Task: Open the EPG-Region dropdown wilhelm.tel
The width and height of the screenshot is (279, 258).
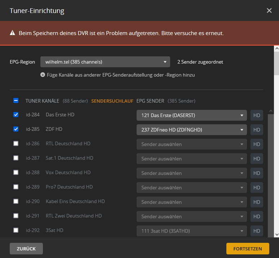Action: [105, 62]
